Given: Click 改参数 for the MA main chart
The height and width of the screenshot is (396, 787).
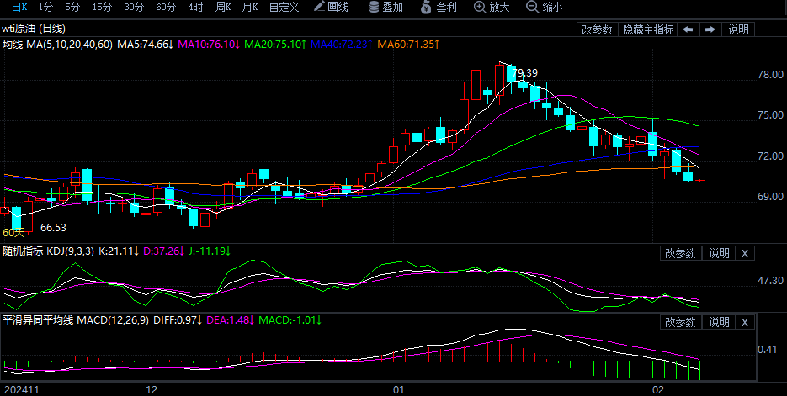Looking at the screenshot, I should (x=597, y=29).
